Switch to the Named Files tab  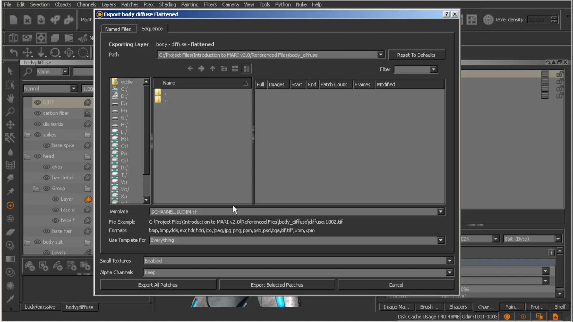click(x=118, y=29)
